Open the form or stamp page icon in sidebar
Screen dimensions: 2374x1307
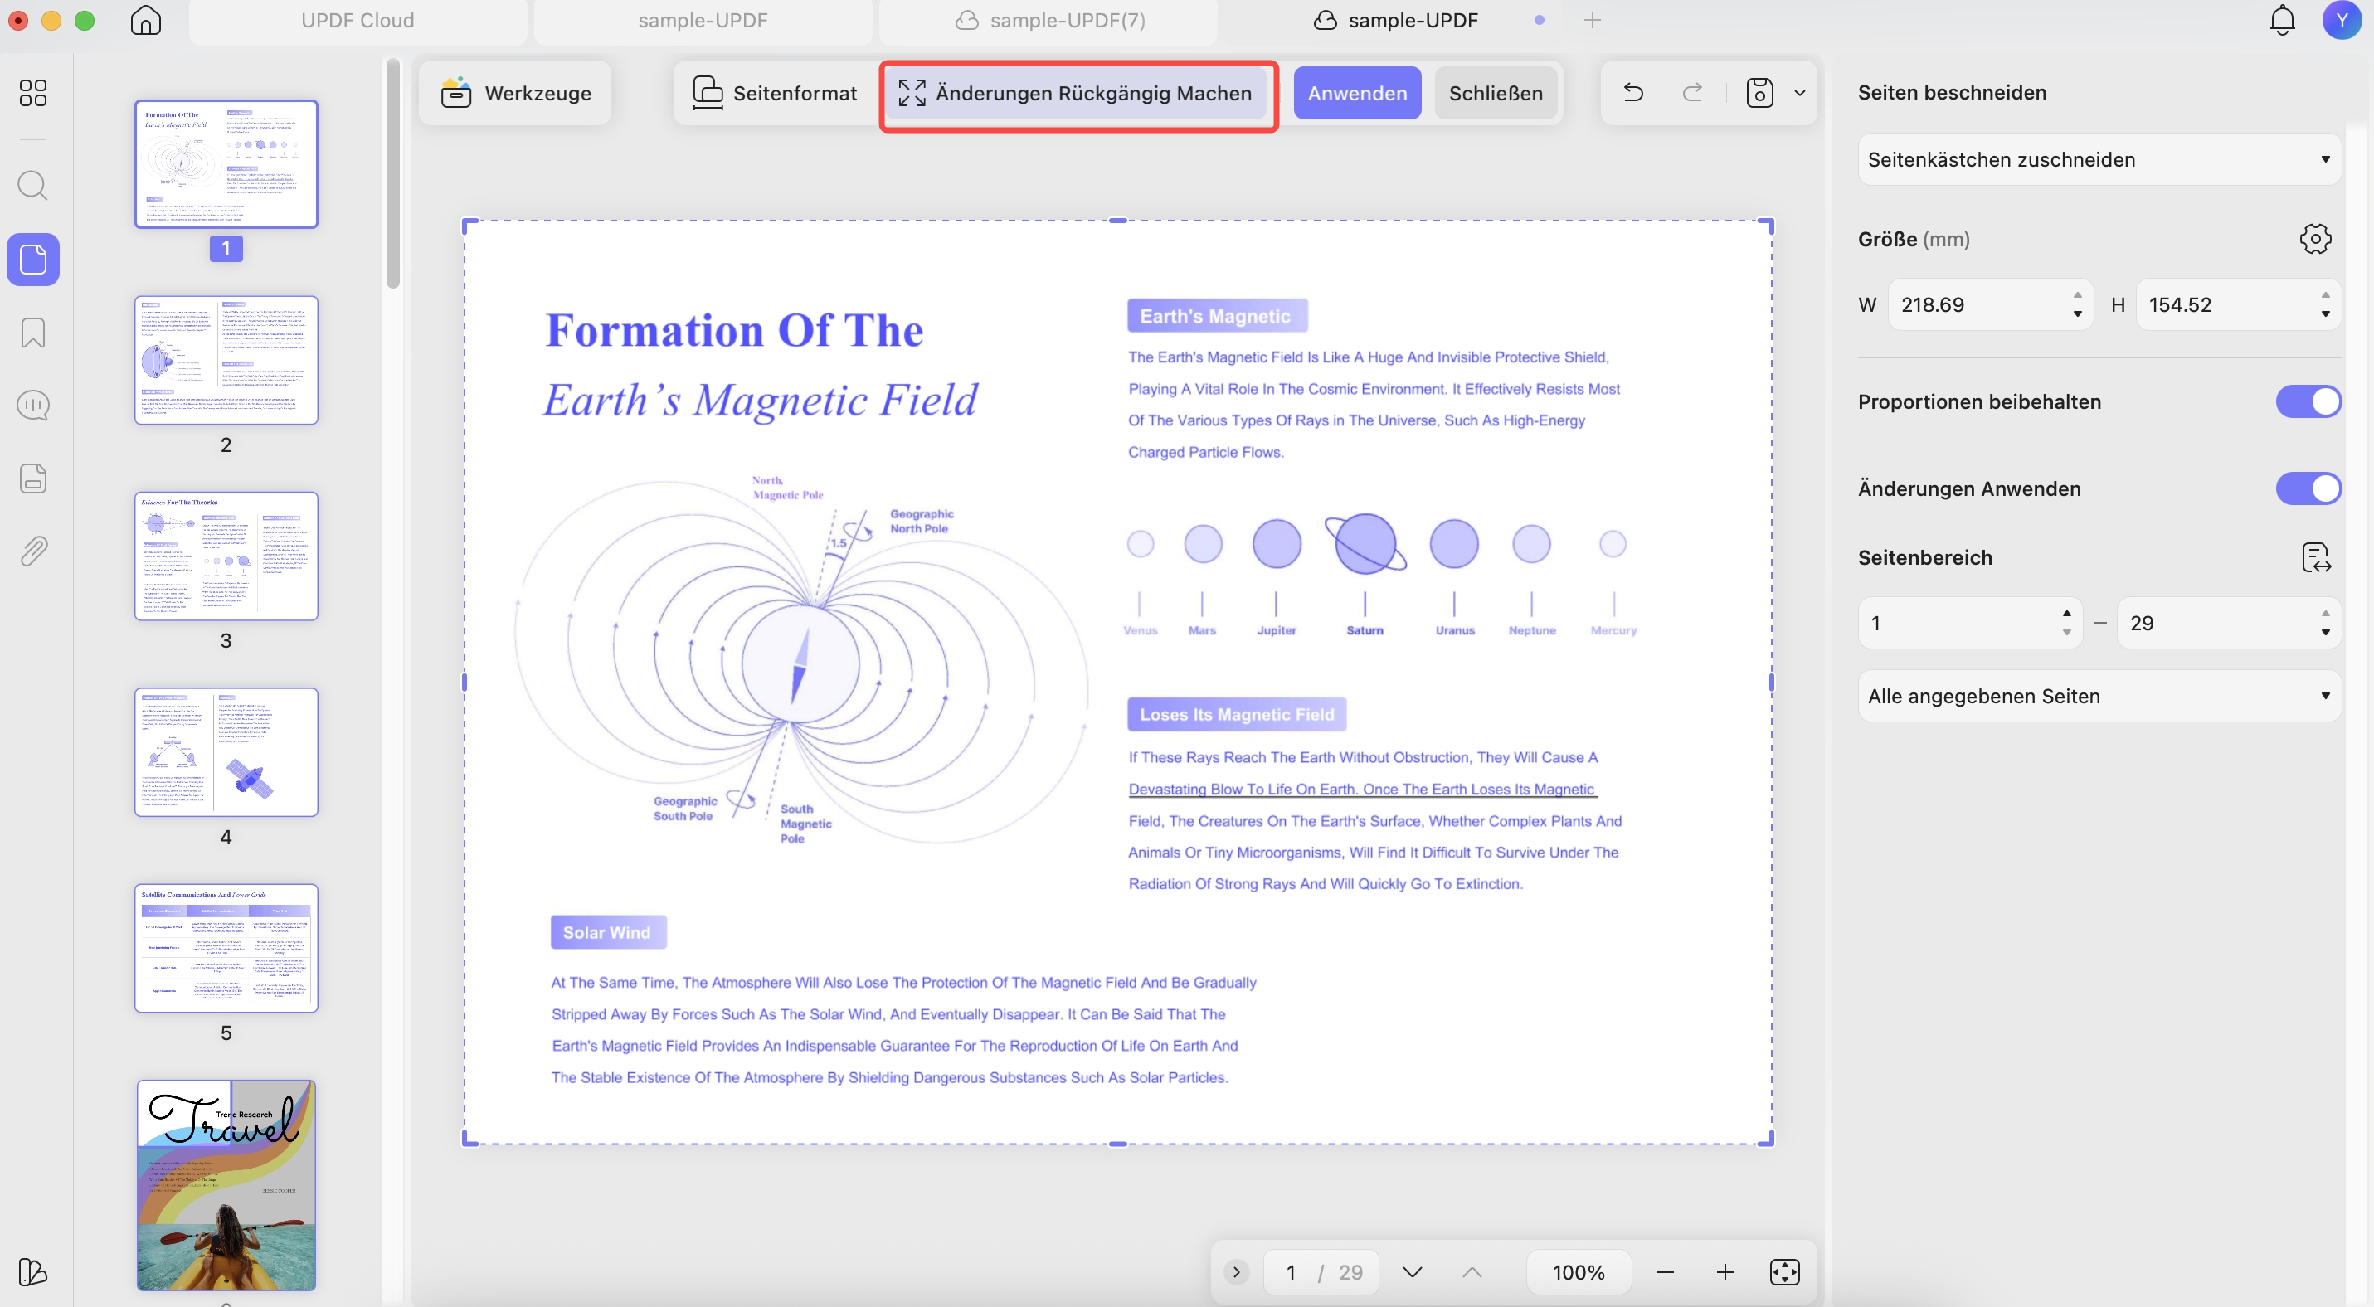[x=33, y=478]
